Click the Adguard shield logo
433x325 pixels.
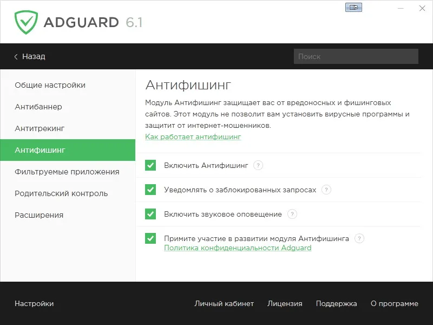(26, 22)
